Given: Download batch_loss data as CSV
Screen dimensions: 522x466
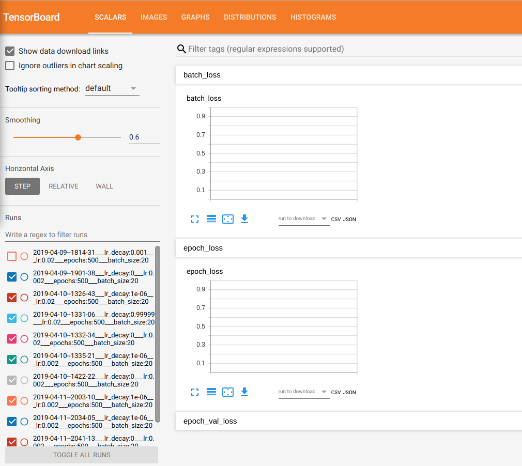Looking at the screenshot, I should pos(336,219).
